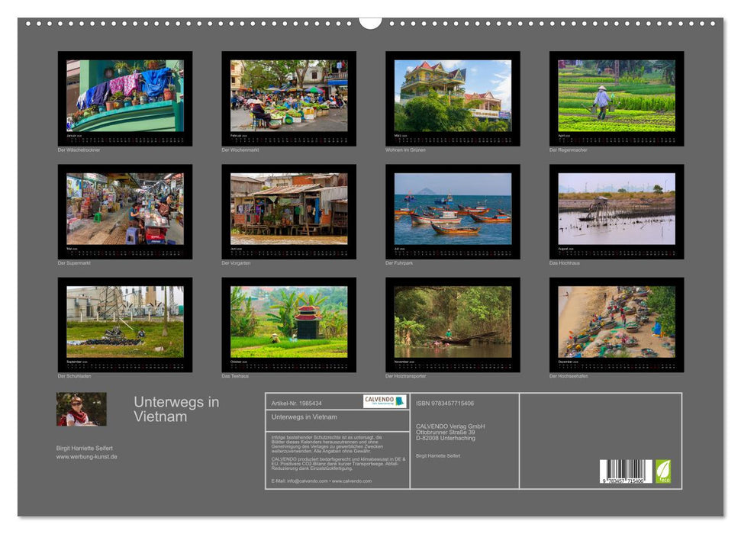Click the Der Holztransporter river photo
741x534 pixels.
(x=453, y=321)
